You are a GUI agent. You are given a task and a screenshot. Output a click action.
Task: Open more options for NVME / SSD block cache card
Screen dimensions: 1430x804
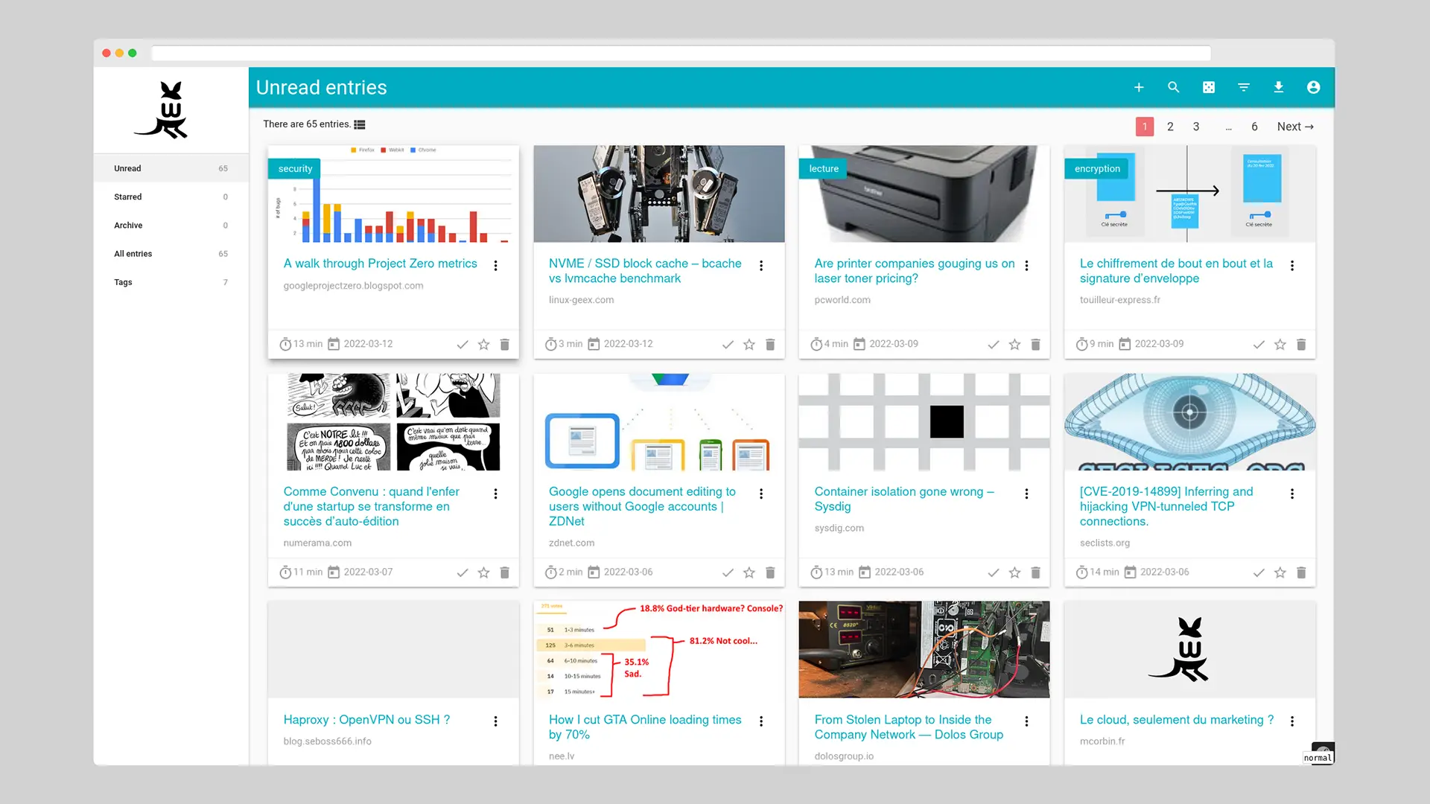761,265
